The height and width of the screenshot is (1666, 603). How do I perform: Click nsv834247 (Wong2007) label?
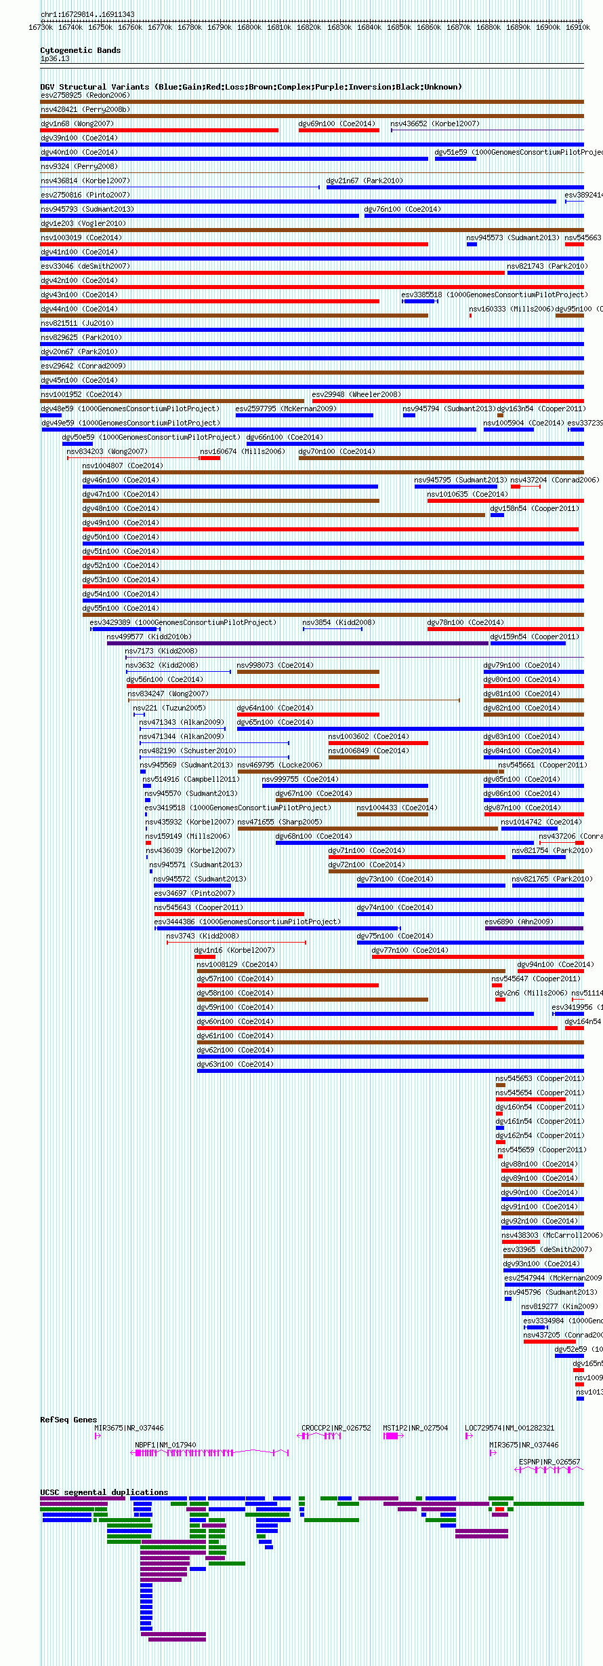168,694
